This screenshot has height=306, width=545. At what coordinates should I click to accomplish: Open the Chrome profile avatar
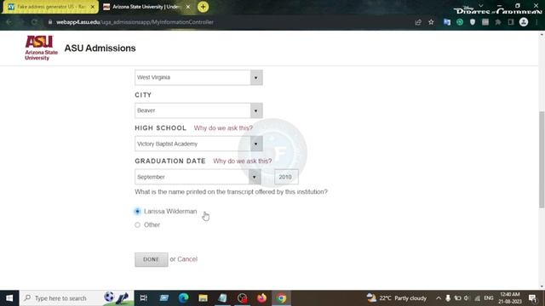click(524, 22)
